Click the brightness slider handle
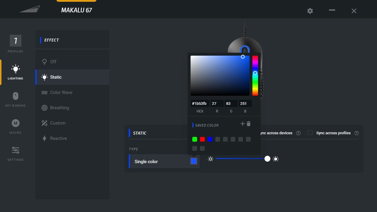This screenshot has width=377, height=212. tap(267, 159)
